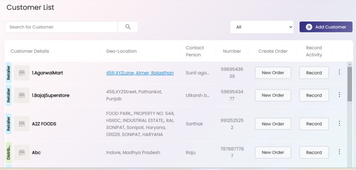Create New Order for A2Z FOODS
Screen dimensions: 356x170
[273, 124]
